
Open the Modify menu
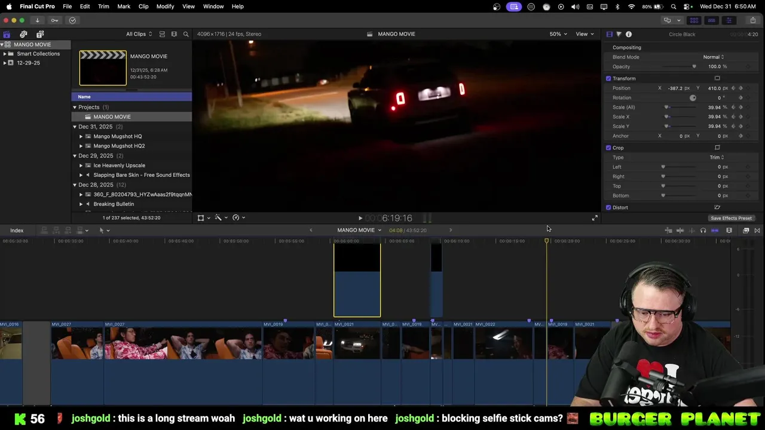(165, 7)
